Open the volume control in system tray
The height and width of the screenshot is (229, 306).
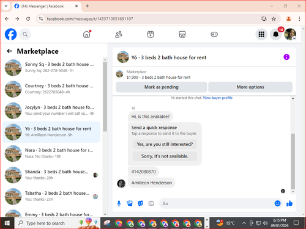[x=265, y=223]
